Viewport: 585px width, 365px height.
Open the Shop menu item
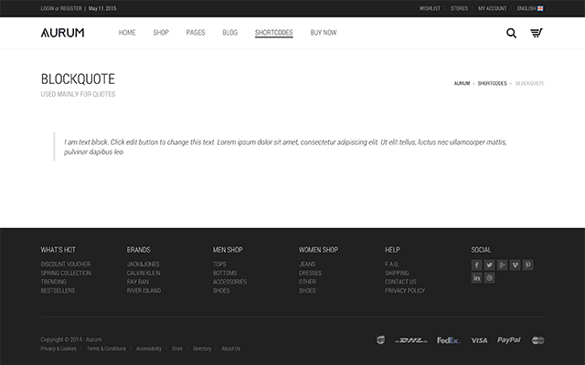(x=161, y=33)
